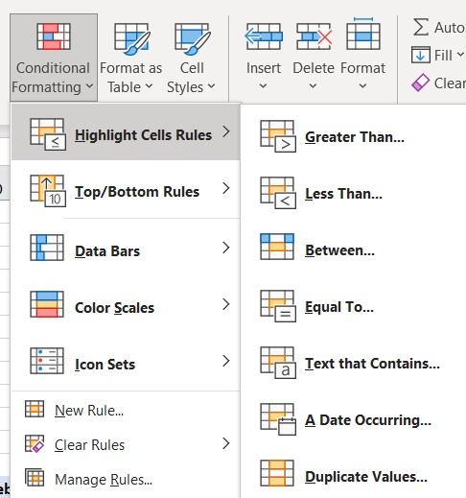Expand the Clear Rules submenu arrow
Viewport: 466px width, 498px height.
click(x=226, y=443)
